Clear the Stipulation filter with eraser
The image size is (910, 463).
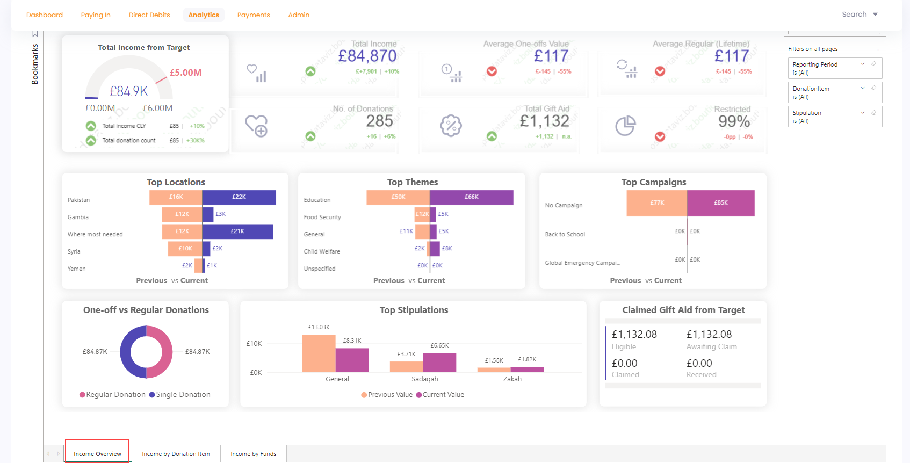[x=874, y=112]
